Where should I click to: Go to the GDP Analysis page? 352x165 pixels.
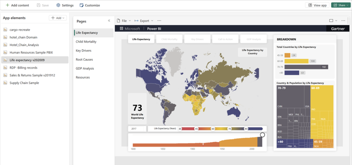[x=86, y=68]
